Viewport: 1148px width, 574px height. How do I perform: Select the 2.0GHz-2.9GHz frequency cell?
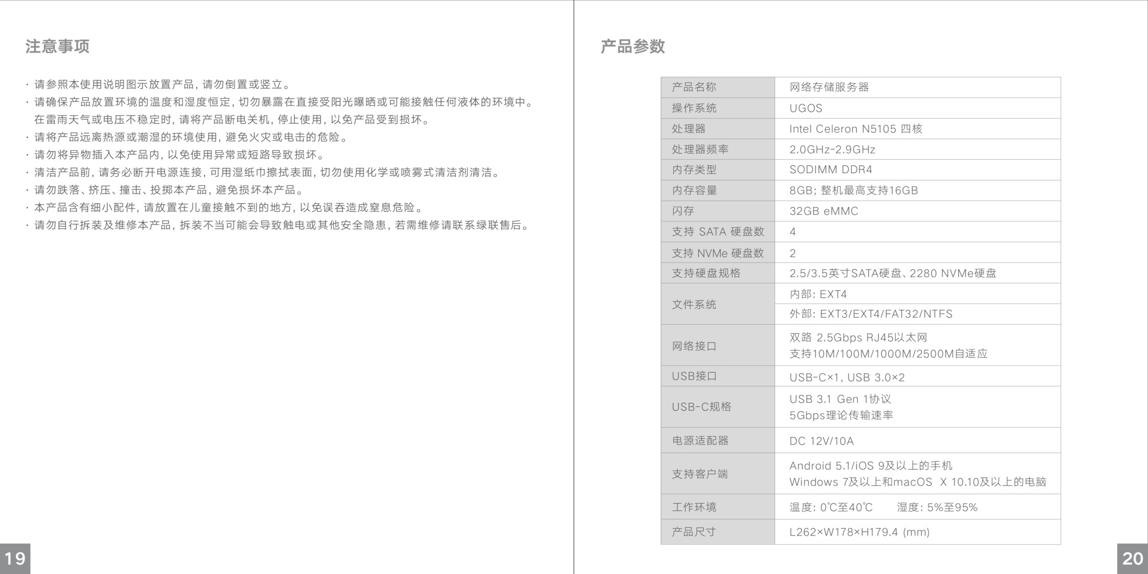pyautogui.click(x=832, y=150)
